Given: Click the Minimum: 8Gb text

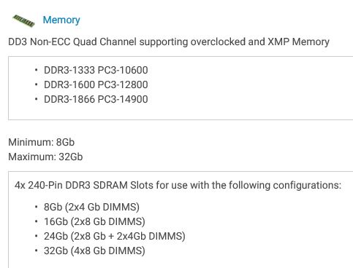Looking at the screenshot, I should [42, 142].
